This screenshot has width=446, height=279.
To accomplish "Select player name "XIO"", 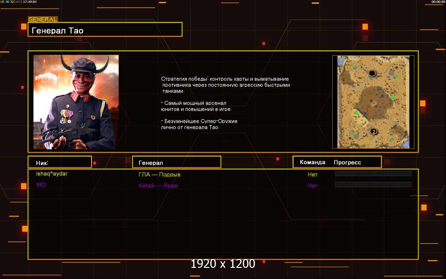I will click(41, 185).
